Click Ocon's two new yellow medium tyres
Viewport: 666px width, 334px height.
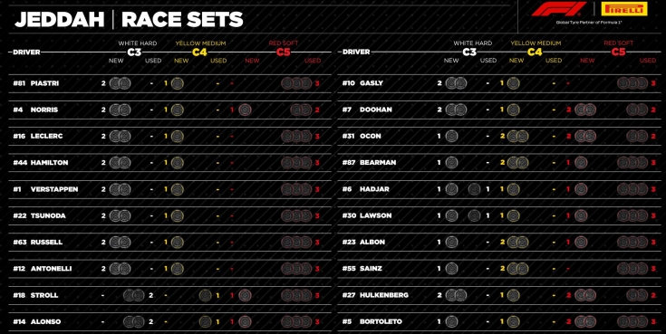point(517,137)
